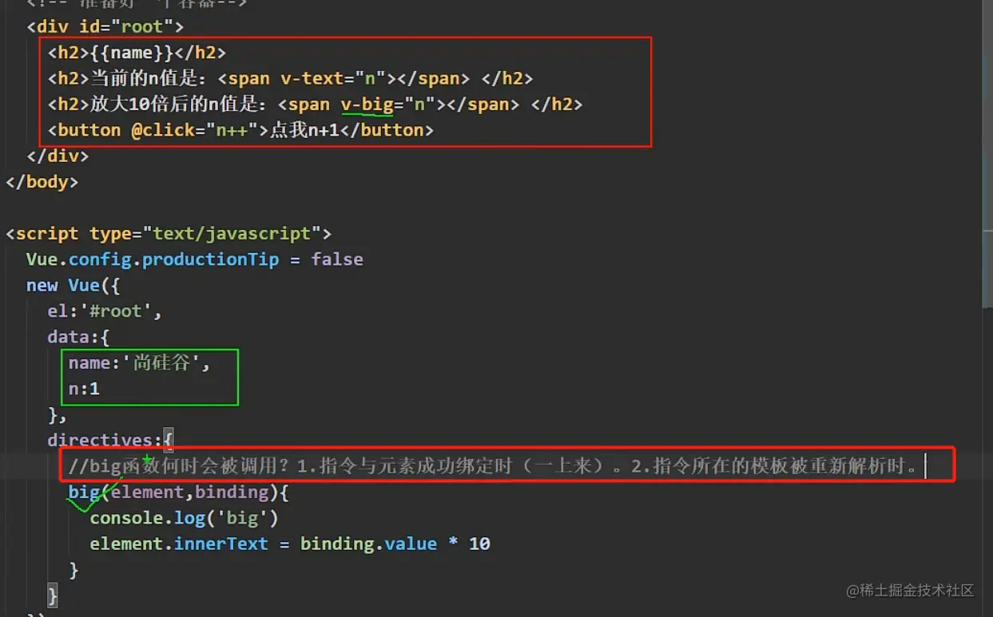The image size is (993, 617).
Task: Click the false keyword value
Action: coord(336,259)
